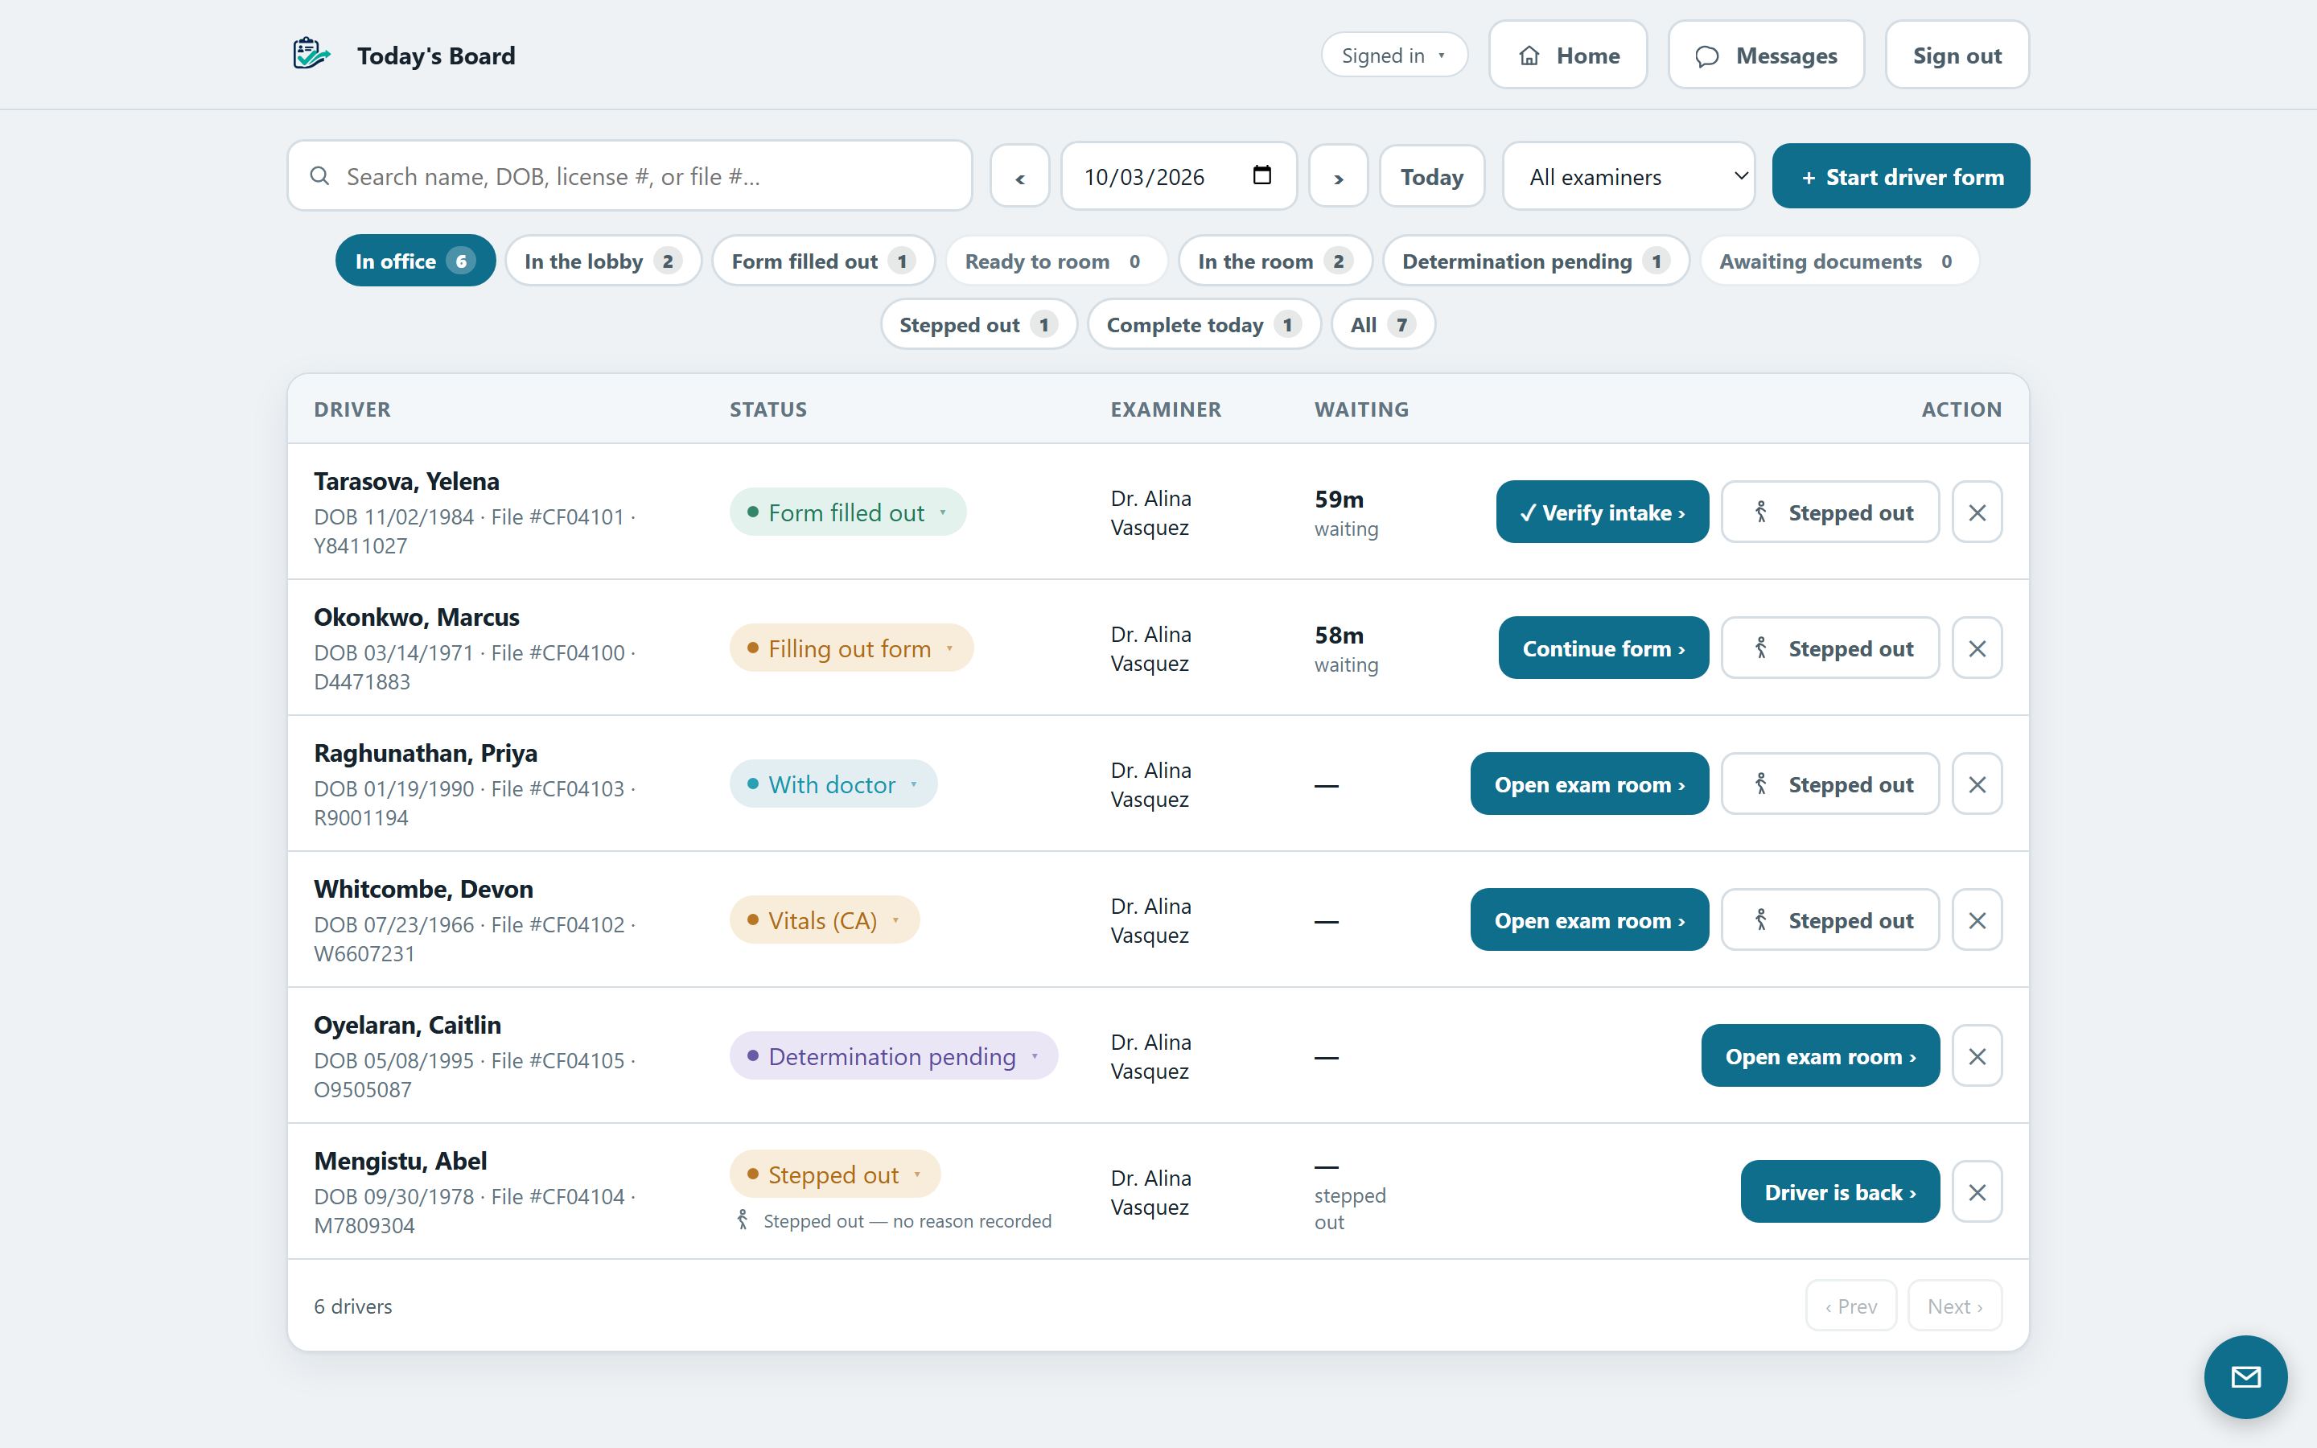Go to previous day arrow

1019,176
